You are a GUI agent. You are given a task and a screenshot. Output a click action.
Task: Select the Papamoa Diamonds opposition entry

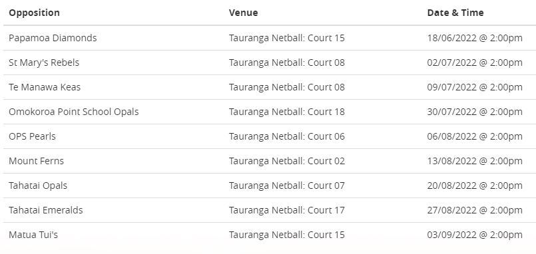pos(53,38)
